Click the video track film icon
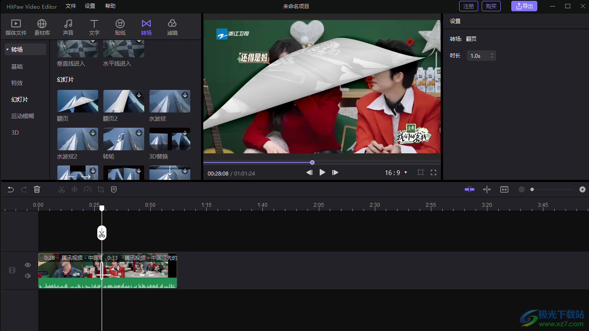The image size is (589, 331). [12, 270]
